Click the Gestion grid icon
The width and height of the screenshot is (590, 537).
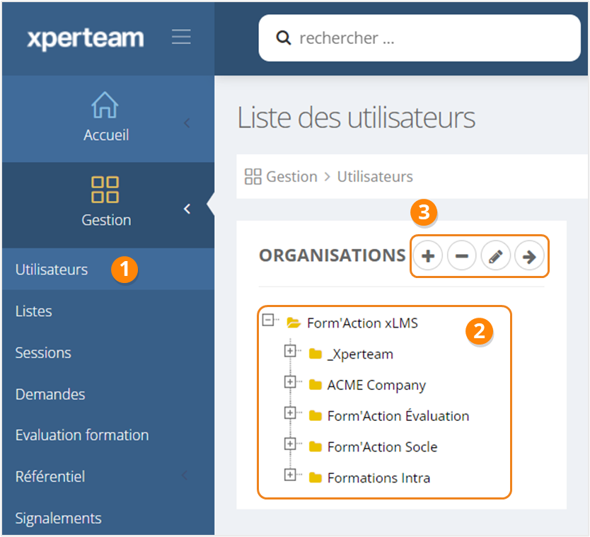pos(105,190)
